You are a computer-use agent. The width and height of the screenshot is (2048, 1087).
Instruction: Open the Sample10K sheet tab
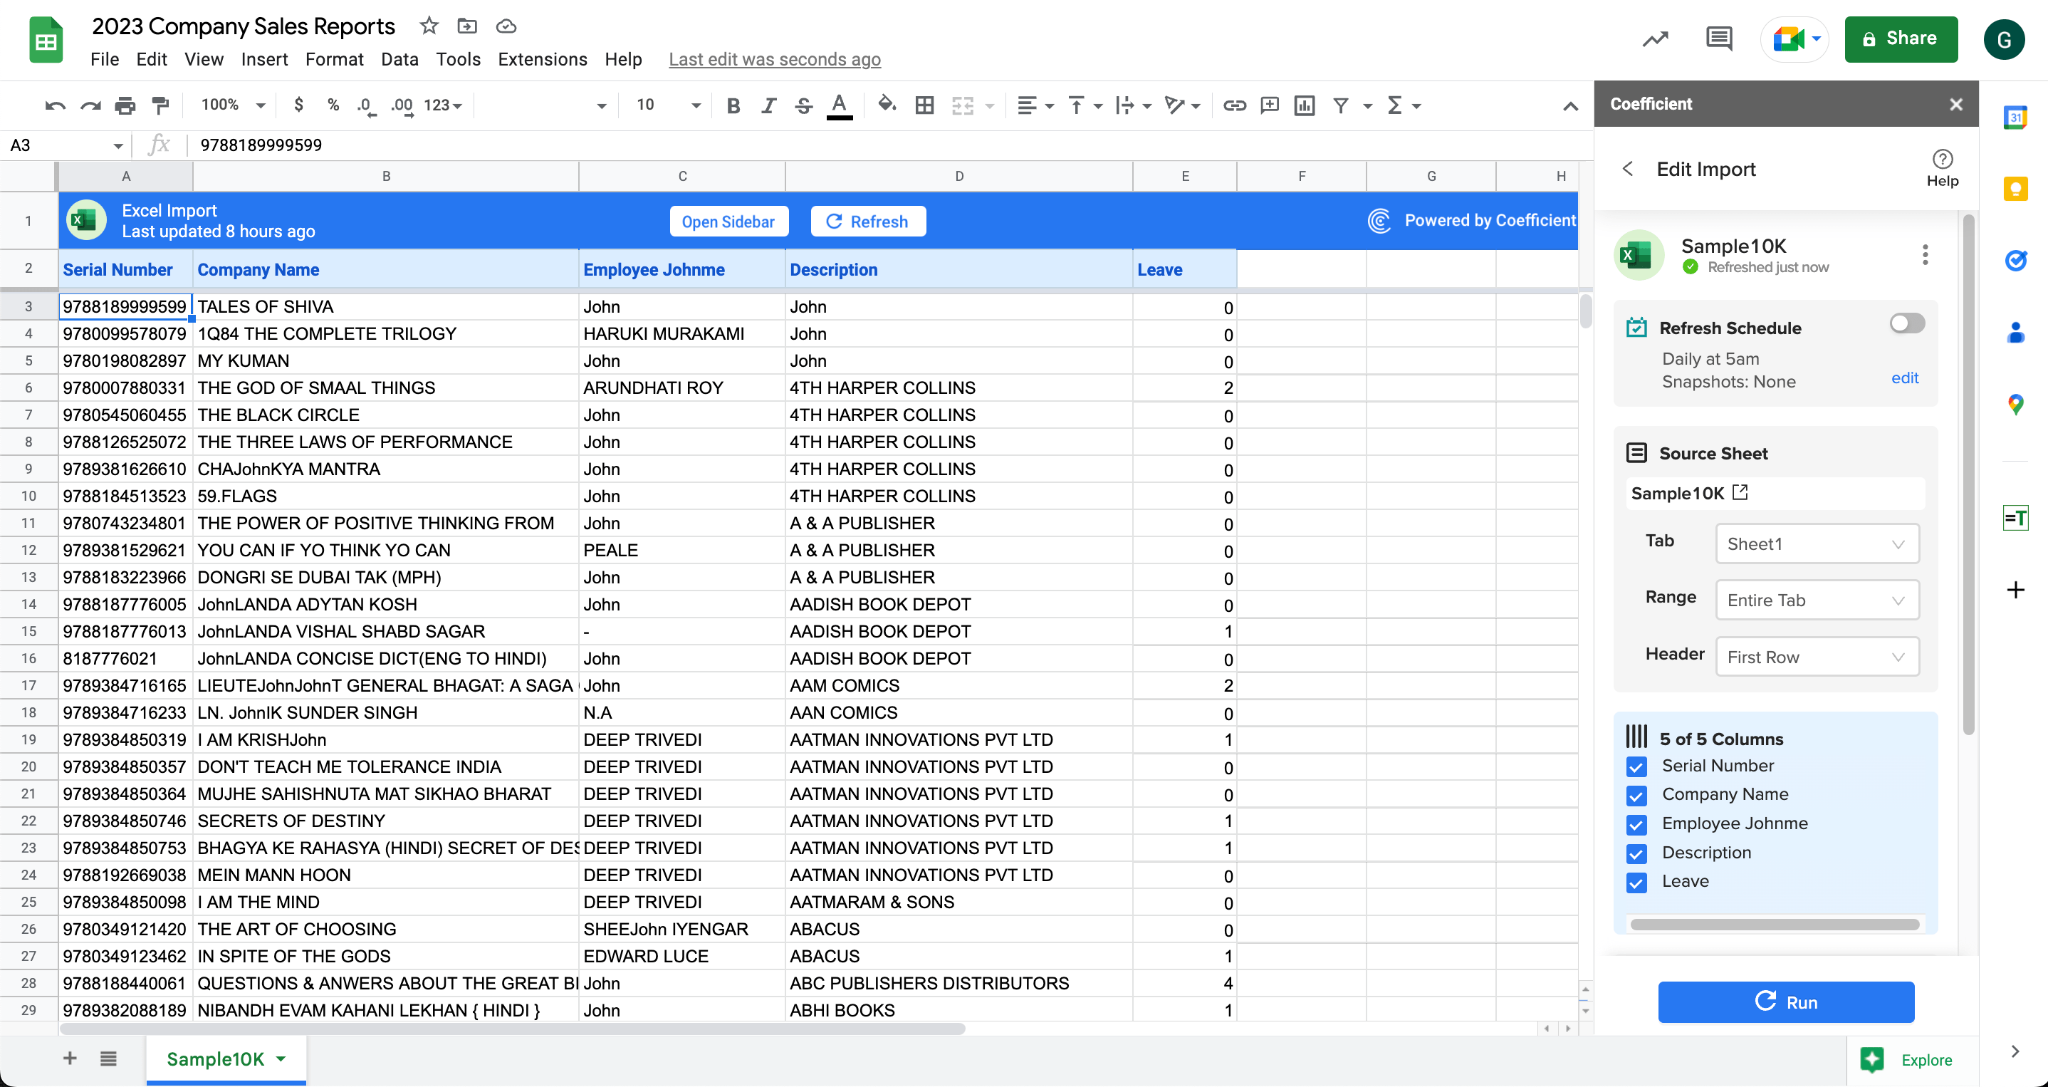coord(214,1059)
